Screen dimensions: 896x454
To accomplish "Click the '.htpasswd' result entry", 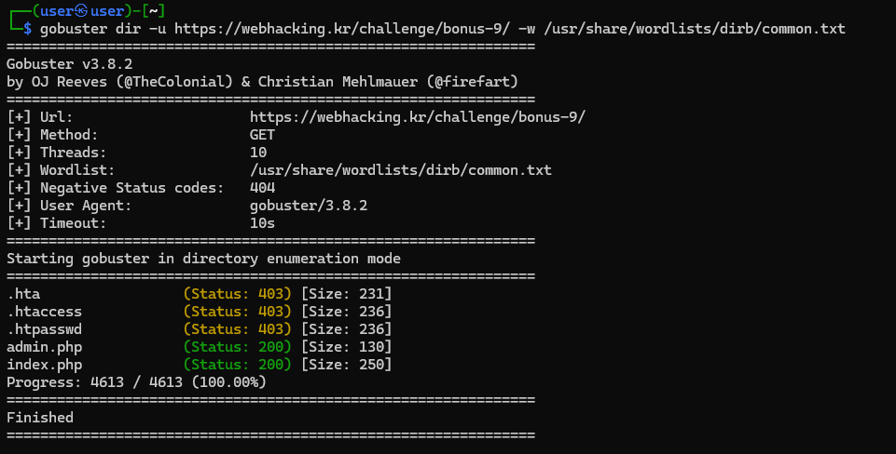I will 44,329.
